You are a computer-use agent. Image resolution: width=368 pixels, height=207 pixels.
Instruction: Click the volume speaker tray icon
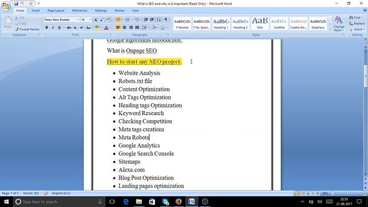(x=320, y=202)
